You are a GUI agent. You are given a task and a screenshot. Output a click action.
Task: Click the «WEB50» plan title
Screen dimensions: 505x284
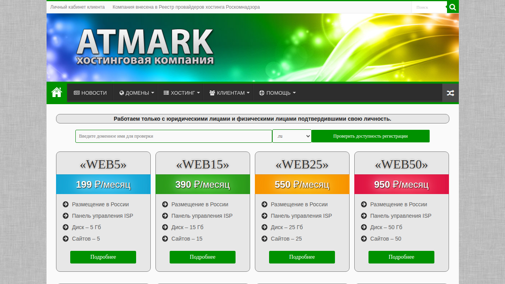[x=401, y=164]
